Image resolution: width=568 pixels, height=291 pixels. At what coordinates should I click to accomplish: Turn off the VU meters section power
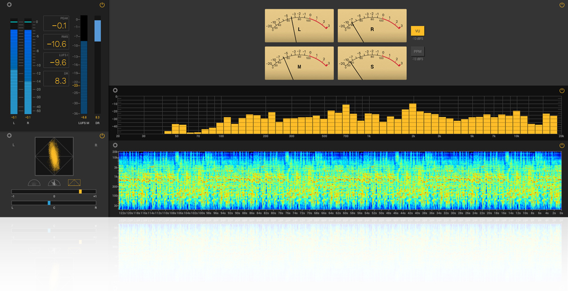coord(561,5)
